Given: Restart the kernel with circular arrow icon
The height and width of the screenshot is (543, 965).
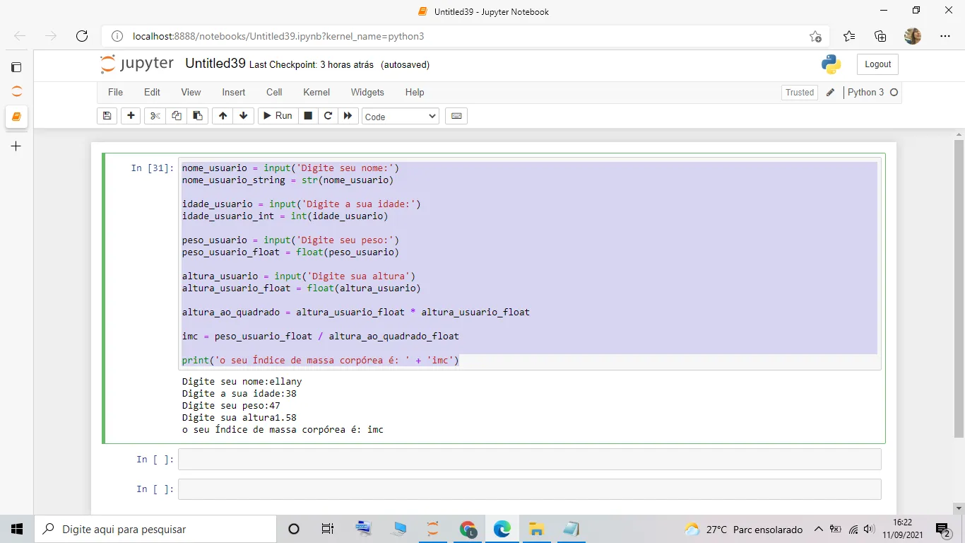Looking at the screenshot, I should click(328, 116).
